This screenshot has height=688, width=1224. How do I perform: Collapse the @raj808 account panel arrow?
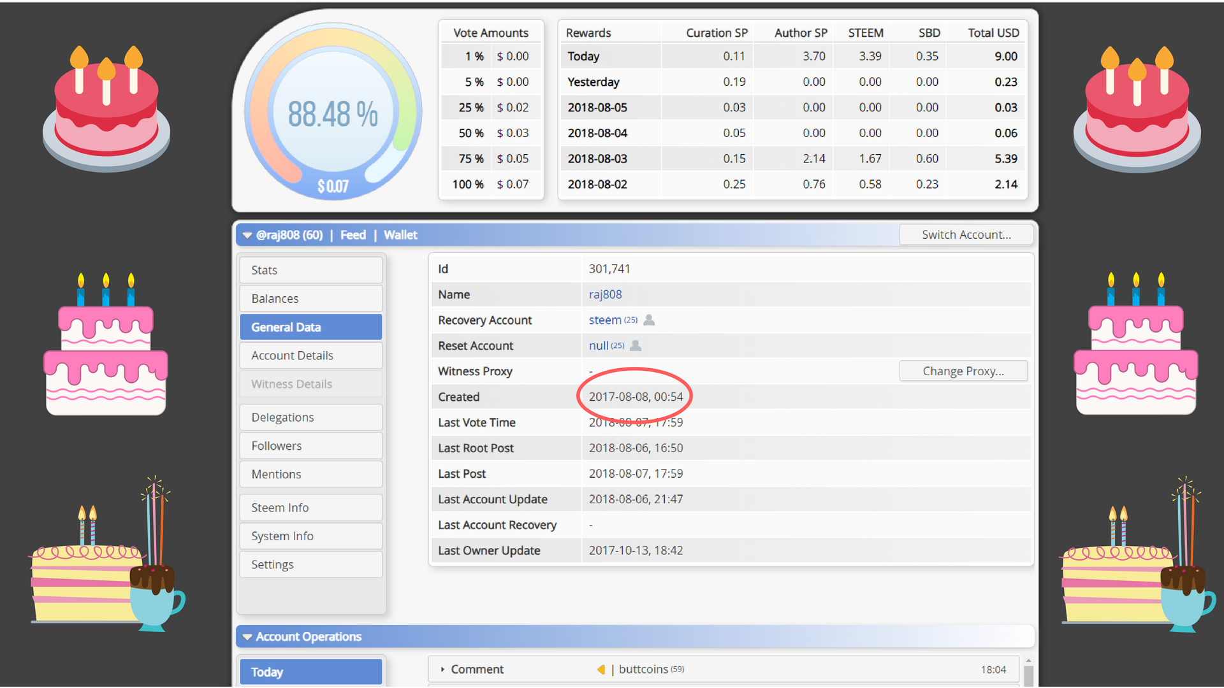pyautogui.click(x=247, y=235)
